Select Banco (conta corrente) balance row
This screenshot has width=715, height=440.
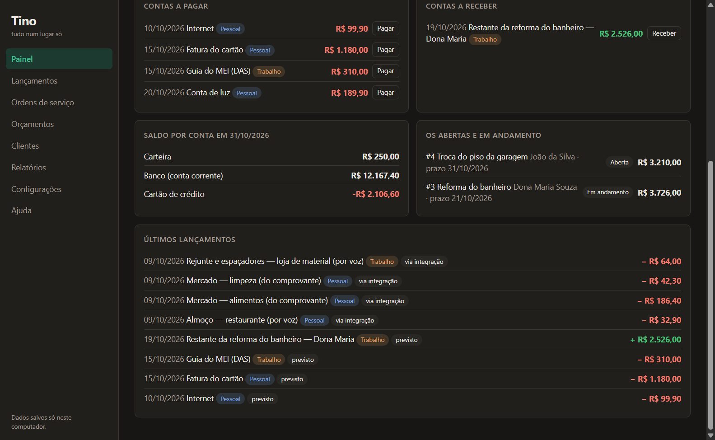coord(271,176)
